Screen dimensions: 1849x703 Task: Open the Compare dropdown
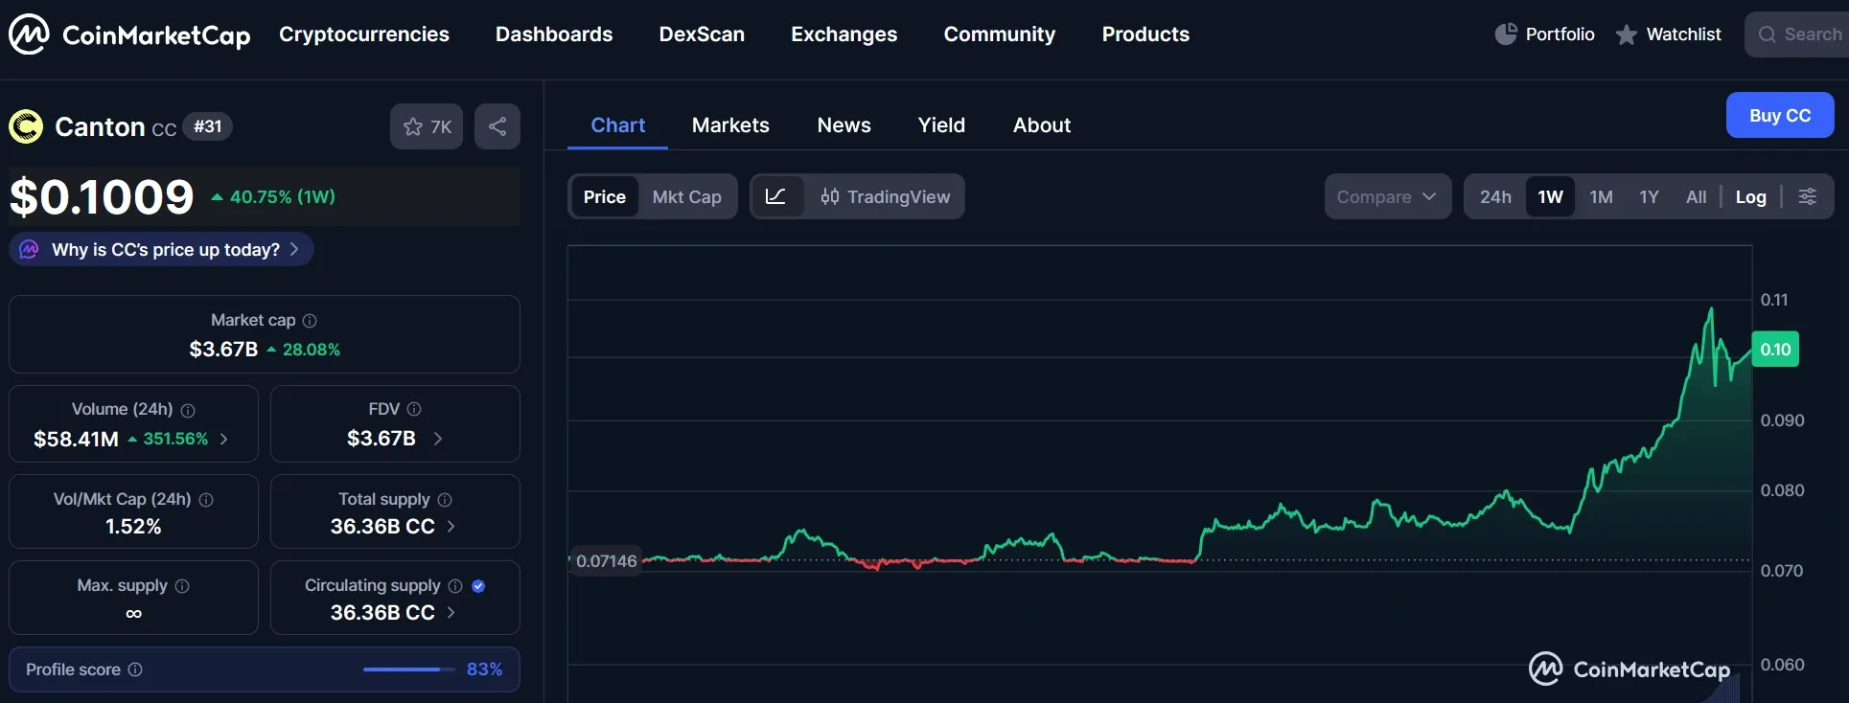(1388, 196)
